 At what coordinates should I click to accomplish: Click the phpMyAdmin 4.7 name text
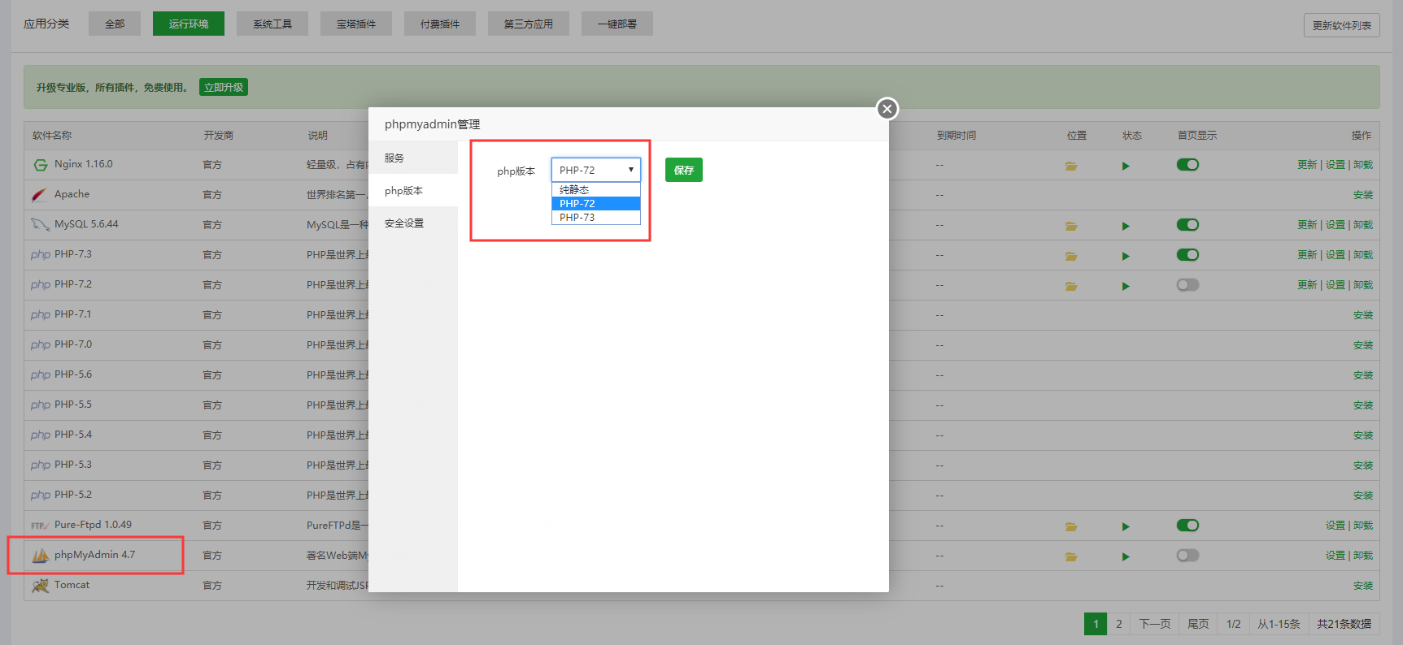click(x=94, y=555)
